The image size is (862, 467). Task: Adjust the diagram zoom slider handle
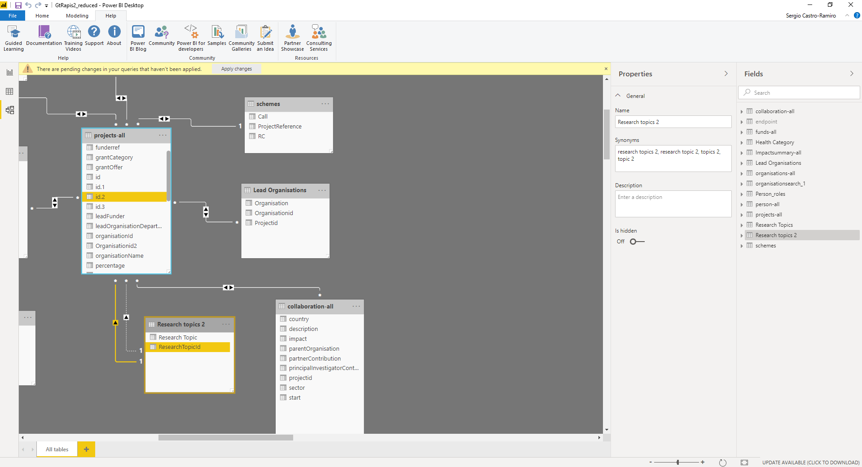pos(678,462)
